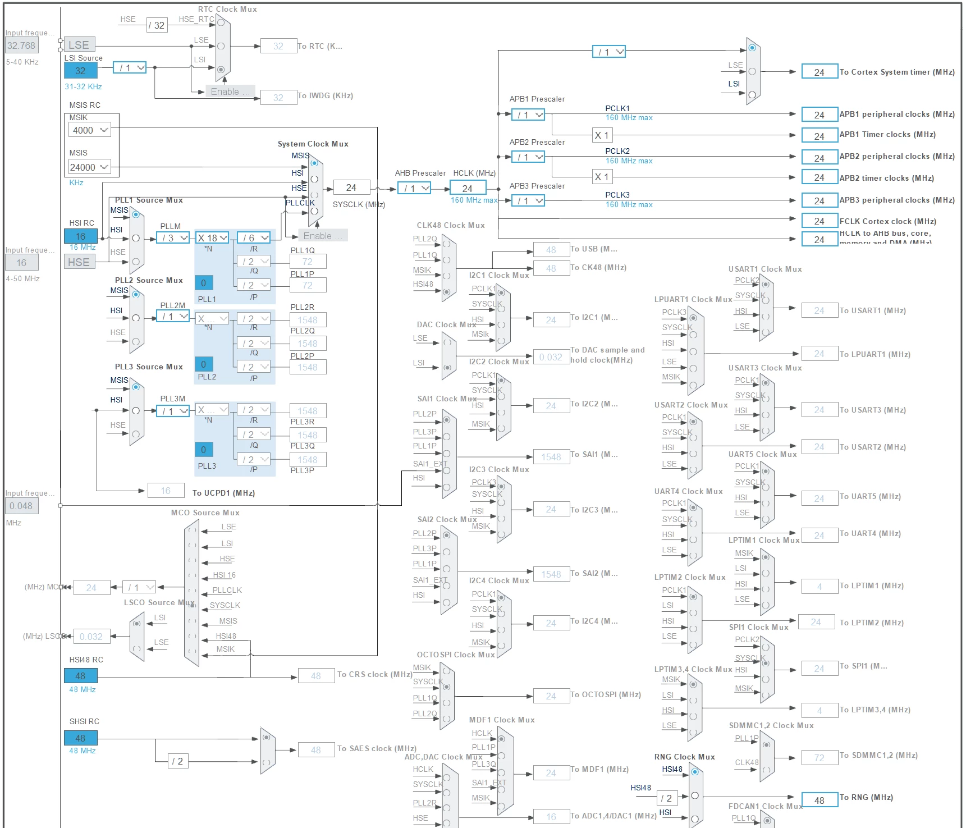
Task: Click the To RTC value 32
Action: coord(278,46)
